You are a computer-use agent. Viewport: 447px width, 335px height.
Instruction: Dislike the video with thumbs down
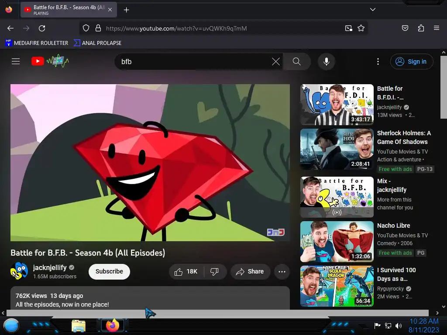click(214, 272)
